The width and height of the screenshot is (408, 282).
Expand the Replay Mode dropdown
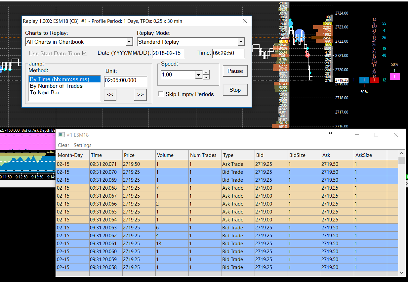(241, 42)
